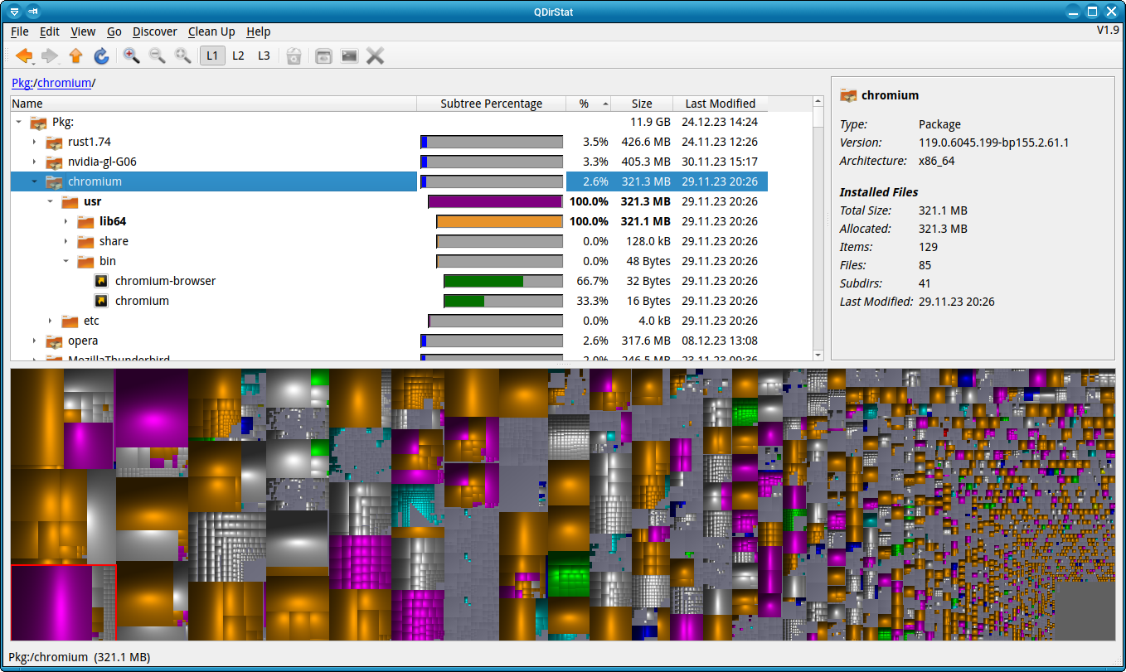This screenshot has width=1126, height=672.
Task: Click the orange lib64 percentage bar
Action: coord(500,221)
